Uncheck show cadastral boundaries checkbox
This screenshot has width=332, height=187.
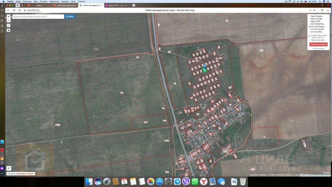309,35
